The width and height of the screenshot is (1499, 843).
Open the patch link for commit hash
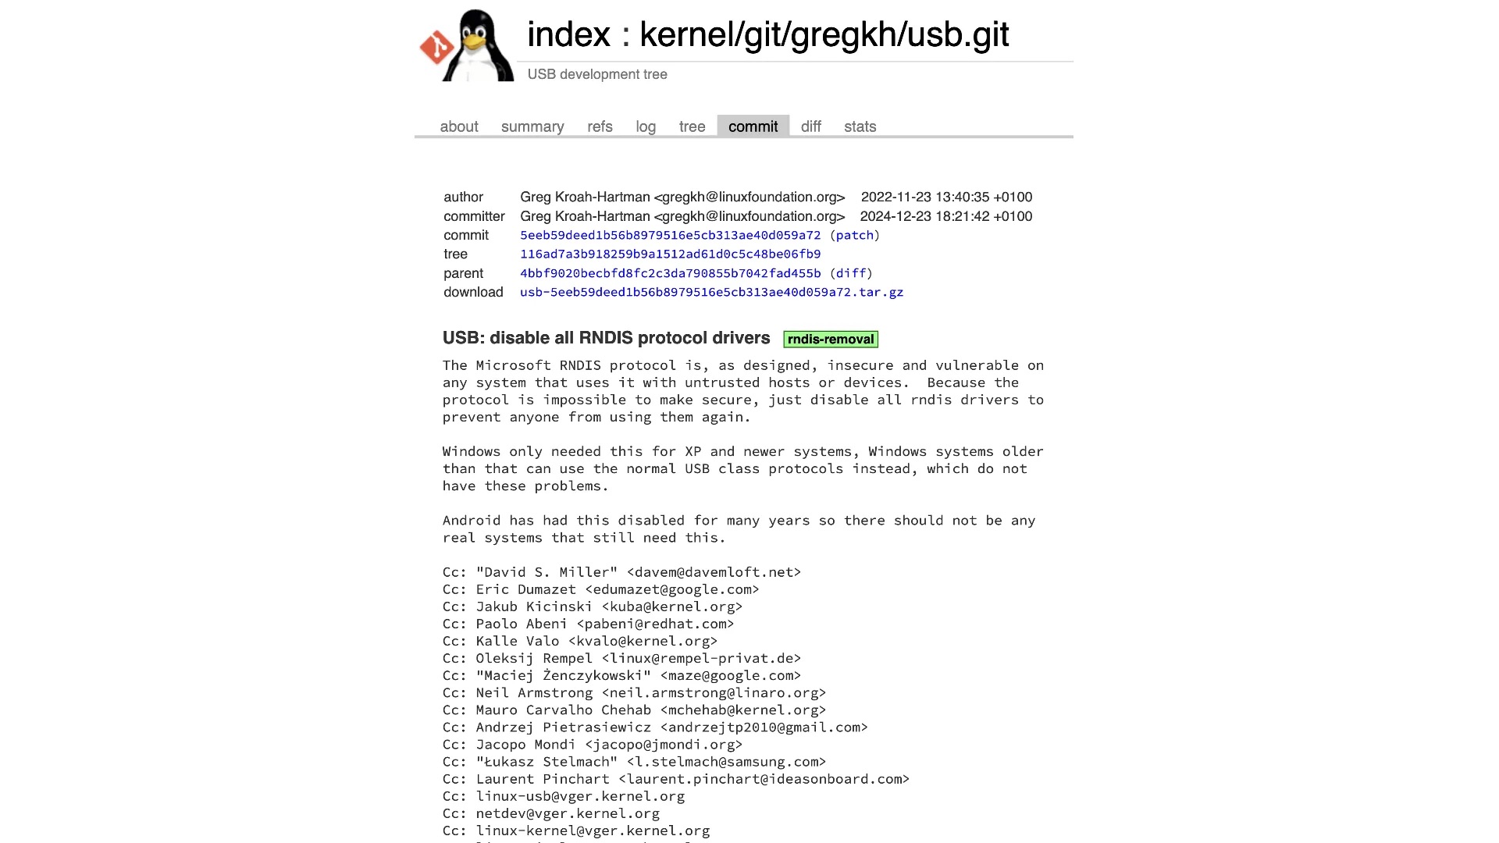tap(855, 235)
